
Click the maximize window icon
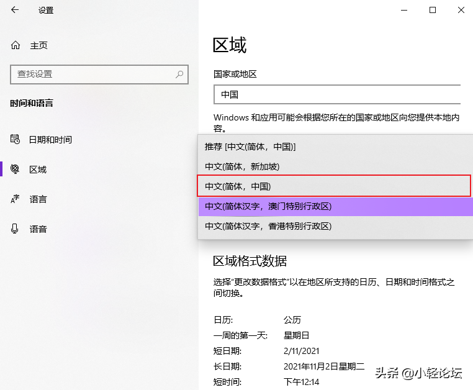[433, 10]
